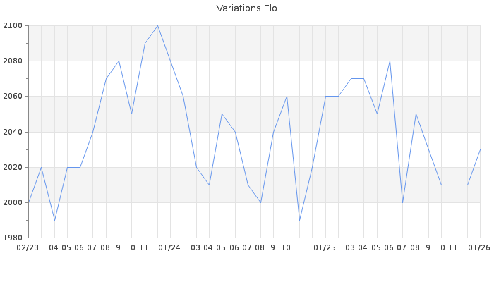The height and width of the screenshot is (282, 494).
Task: Click the "Variations Elo" chart title
Action: pos(246,8)
